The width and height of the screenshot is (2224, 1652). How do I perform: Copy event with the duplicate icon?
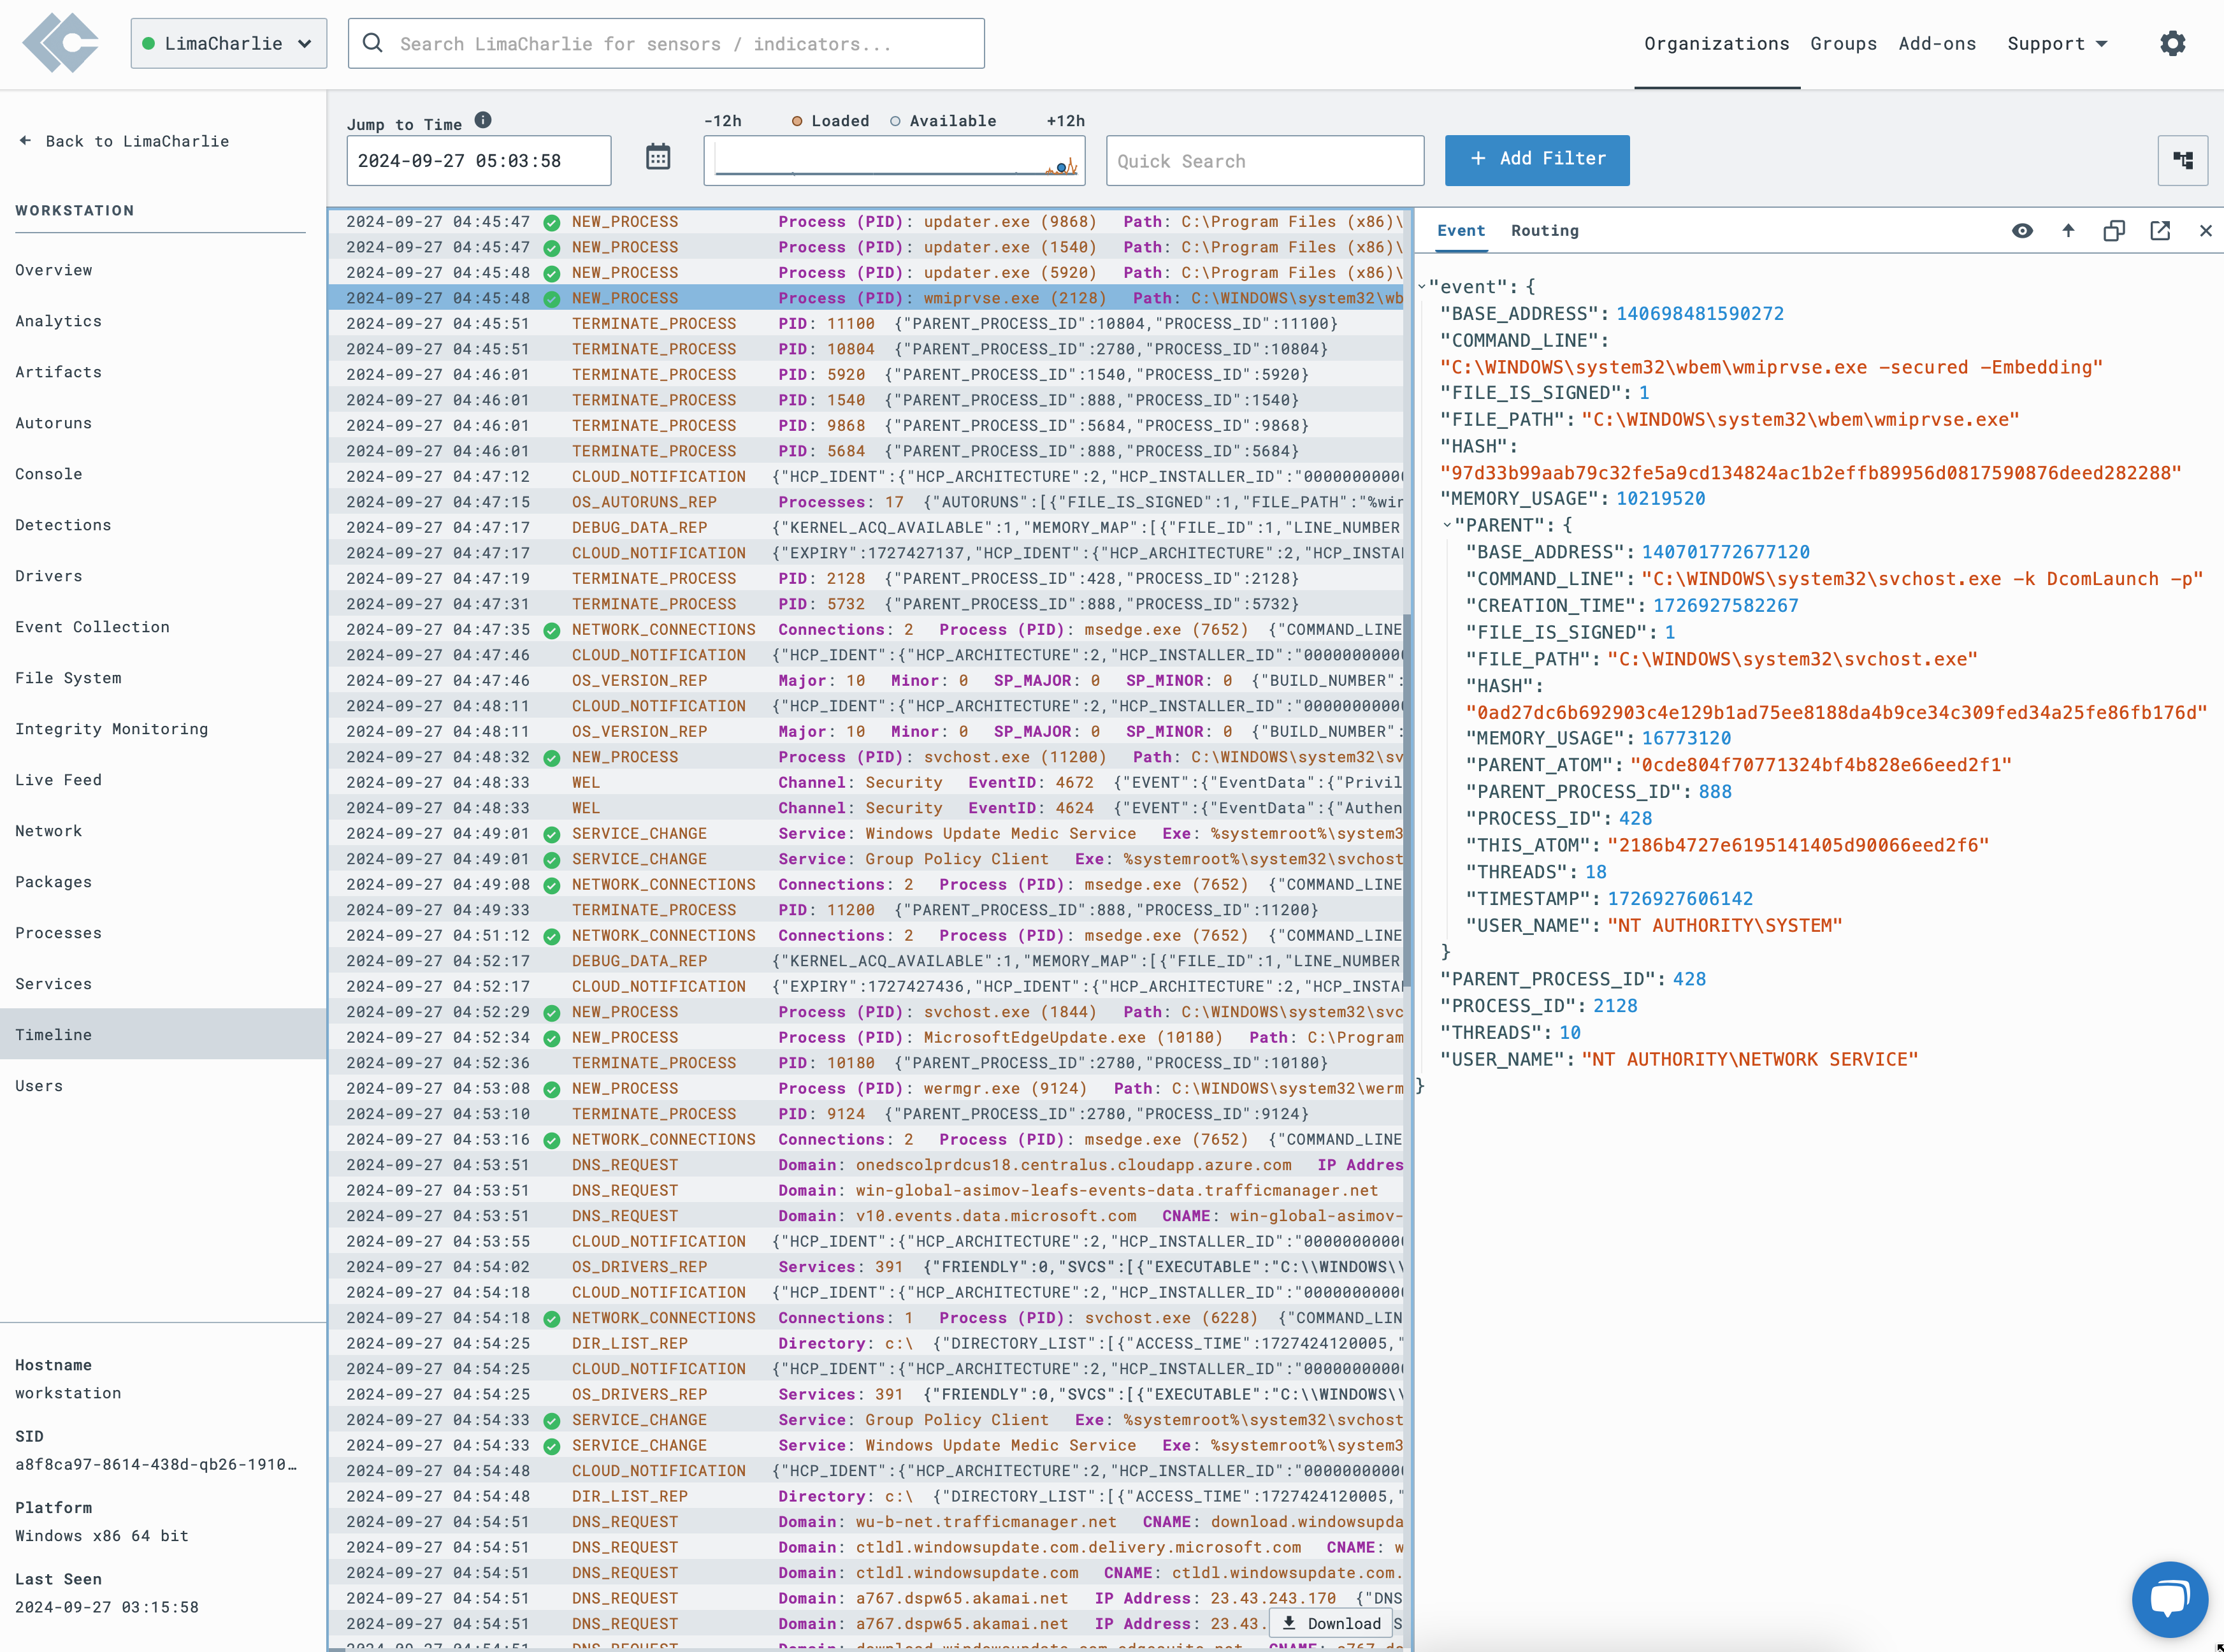pos(2113,231)
